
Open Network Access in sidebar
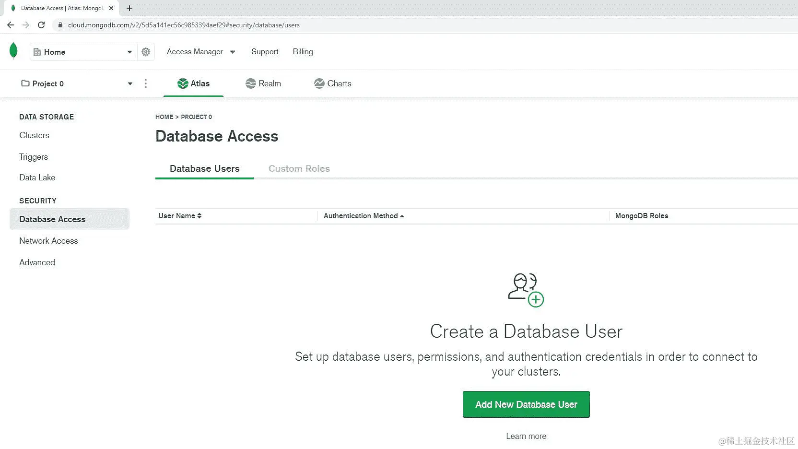coord(48,241)
